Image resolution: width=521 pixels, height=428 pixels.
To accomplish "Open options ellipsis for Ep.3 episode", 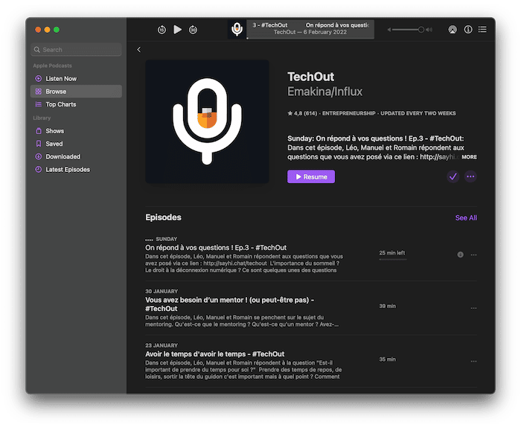I will [x=473, y=255].
